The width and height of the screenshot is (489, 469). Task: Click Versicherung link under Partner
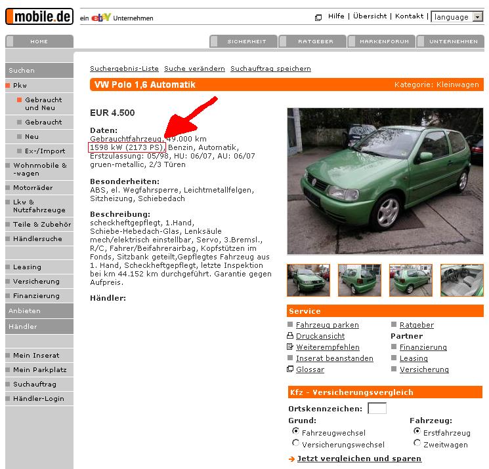tap(424, 369)
